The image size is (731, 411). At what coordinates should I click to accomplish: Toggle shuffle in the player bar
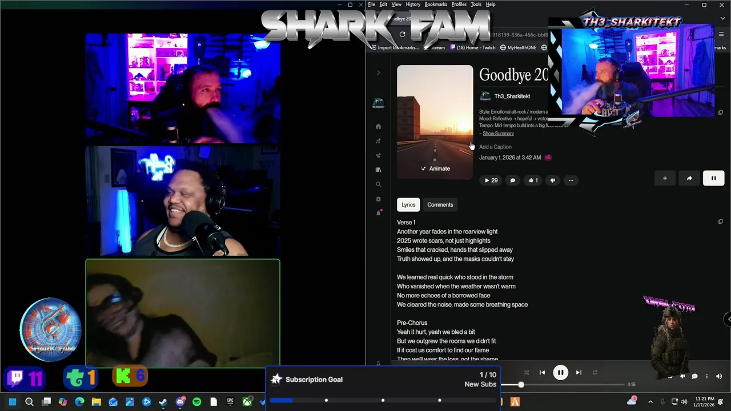pyautogui.click(x=526, y=373)
